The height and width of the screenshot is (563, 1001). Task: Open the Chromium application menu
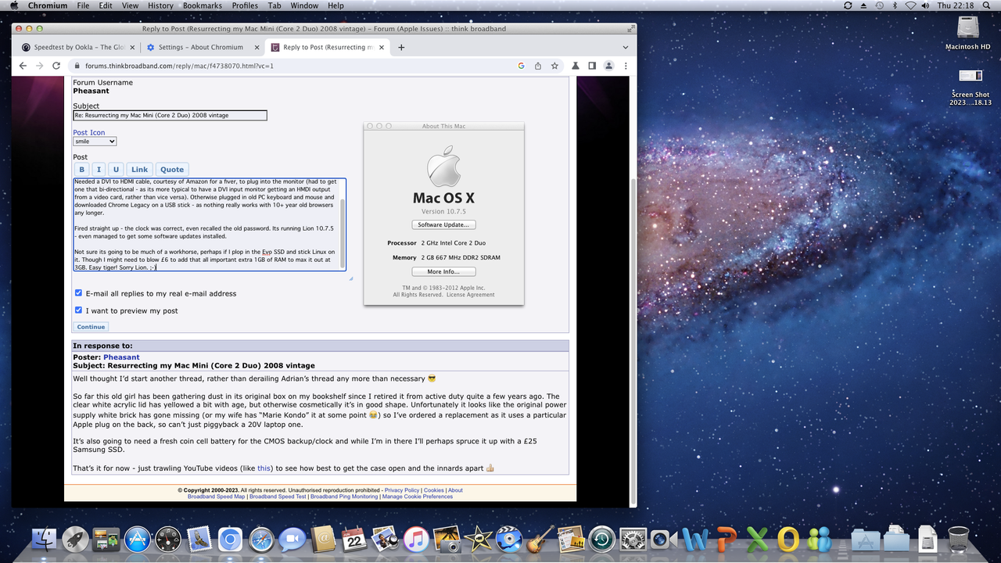pyautogui.click(x=48, y=5)
